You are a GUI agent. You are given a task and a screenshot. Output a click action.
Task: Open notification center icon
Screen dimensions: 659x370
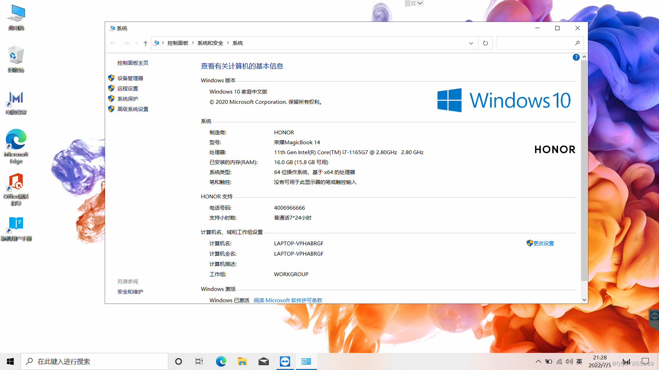[646, 361]
